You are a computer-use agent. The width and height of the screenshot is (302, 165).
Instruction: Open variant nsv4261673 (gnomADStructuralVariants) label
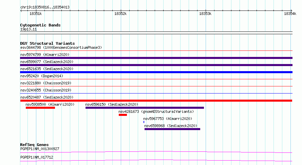(x=156, y=111)
